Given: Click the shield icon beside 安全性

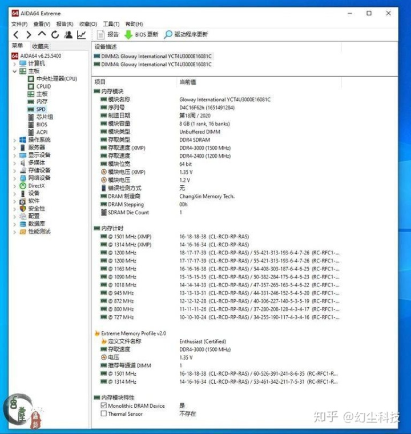Looking at the screenshot, I should click(23, 209).
